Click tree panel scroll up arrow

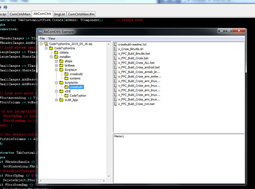(109, 44)
